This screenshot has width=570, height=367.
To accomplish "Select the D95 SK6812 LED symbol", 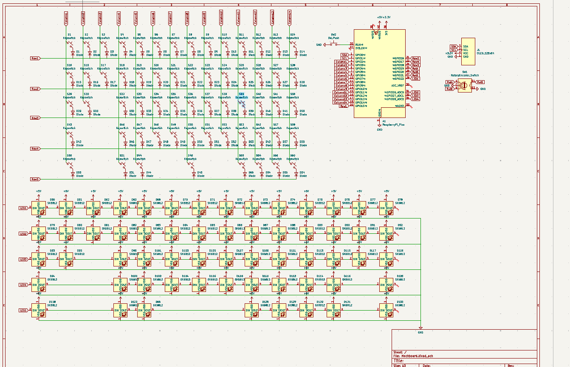I will point(66,259).
